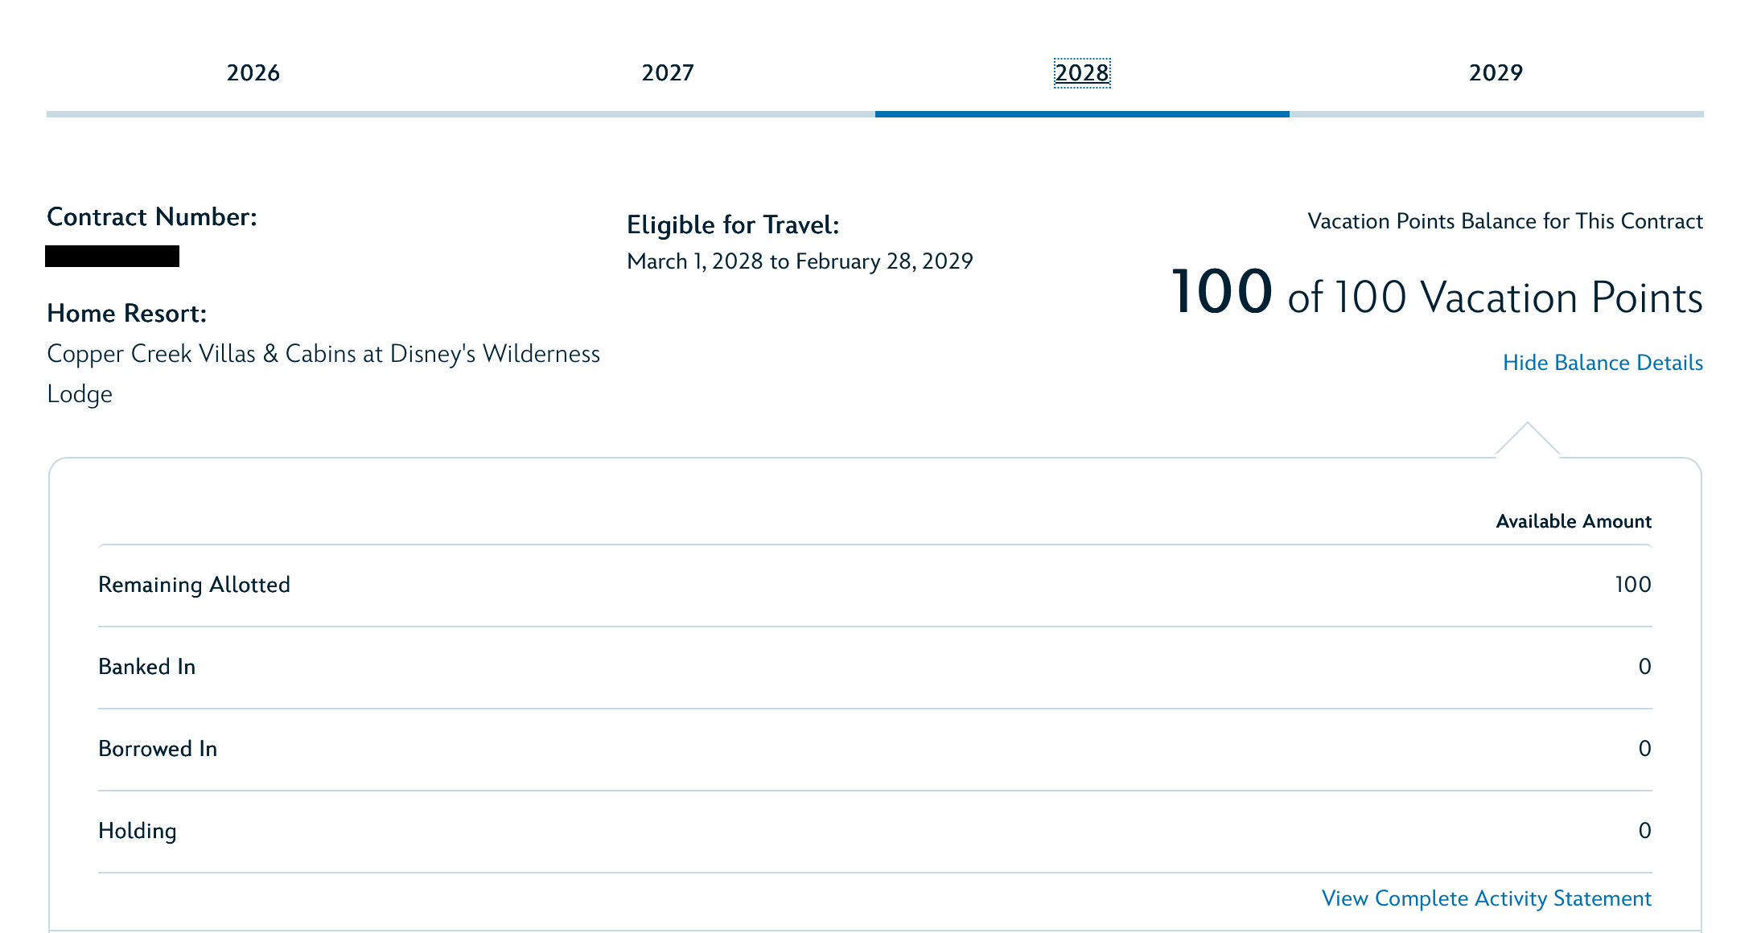Click the Holding value 0
Screen dimensions: 1757x933
[x=1645, y=831]
